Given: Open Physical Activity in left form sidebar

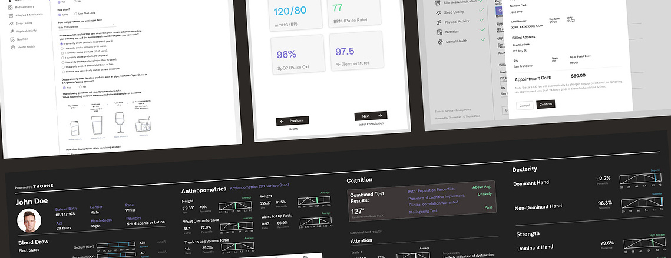Looking at the screenshot, I should point(26,31).
